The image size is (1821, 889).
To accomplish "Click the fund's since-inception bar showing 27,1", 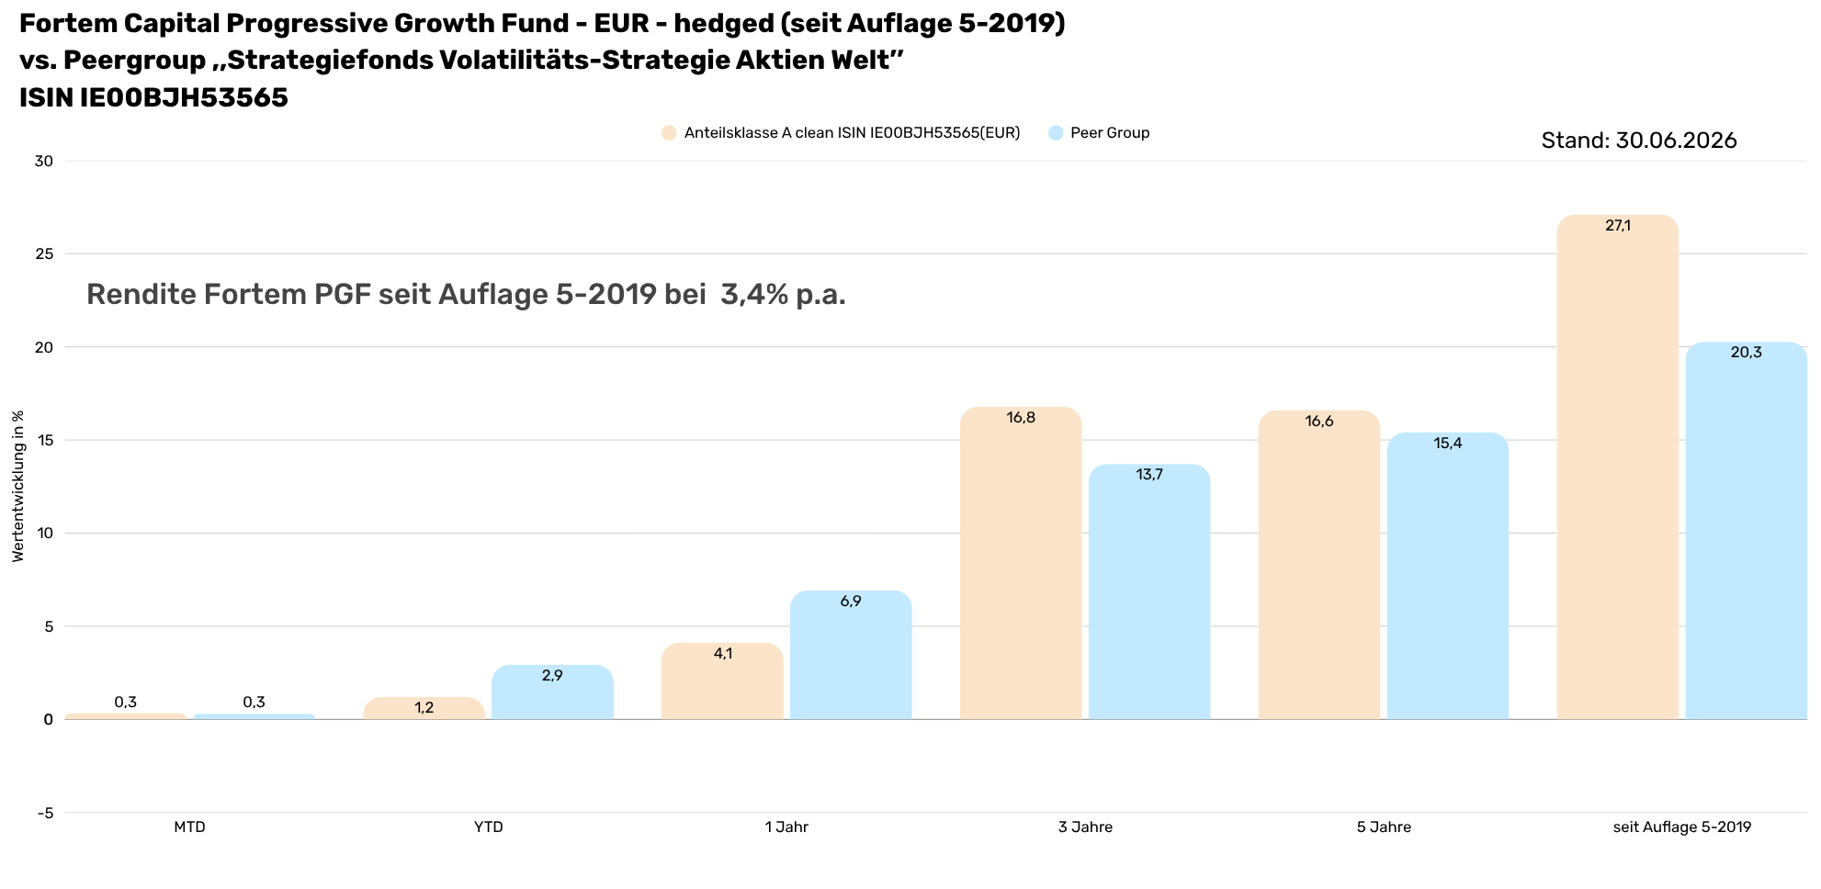I will [x=1618, y=467].
